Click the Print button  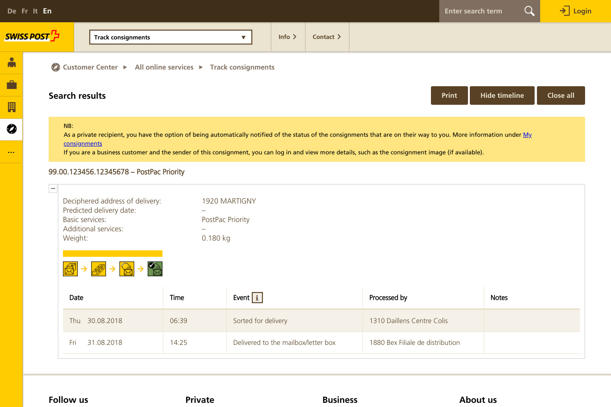(449, 95)
